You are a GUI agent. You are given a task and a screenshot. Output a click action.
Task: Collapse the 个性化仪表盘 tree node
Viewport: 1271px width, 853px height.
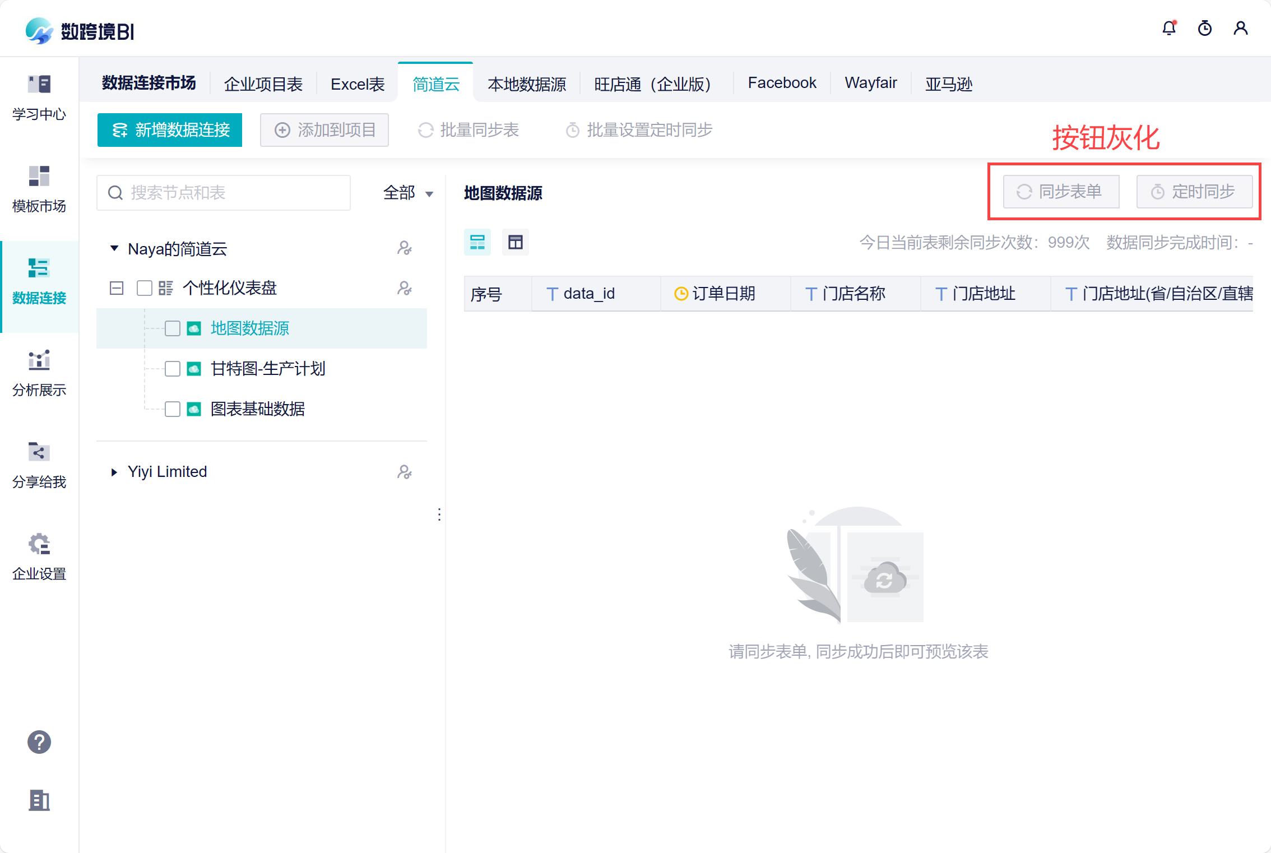(x=117, y=288)
